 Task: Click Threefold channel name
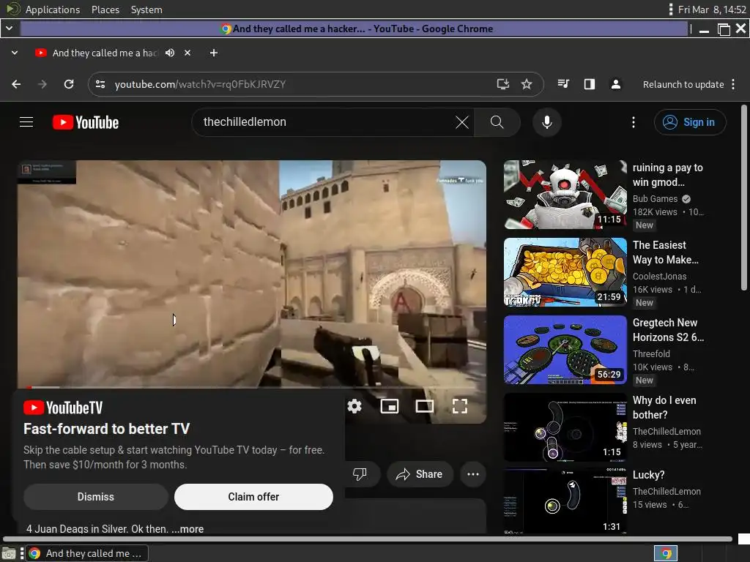651,354
